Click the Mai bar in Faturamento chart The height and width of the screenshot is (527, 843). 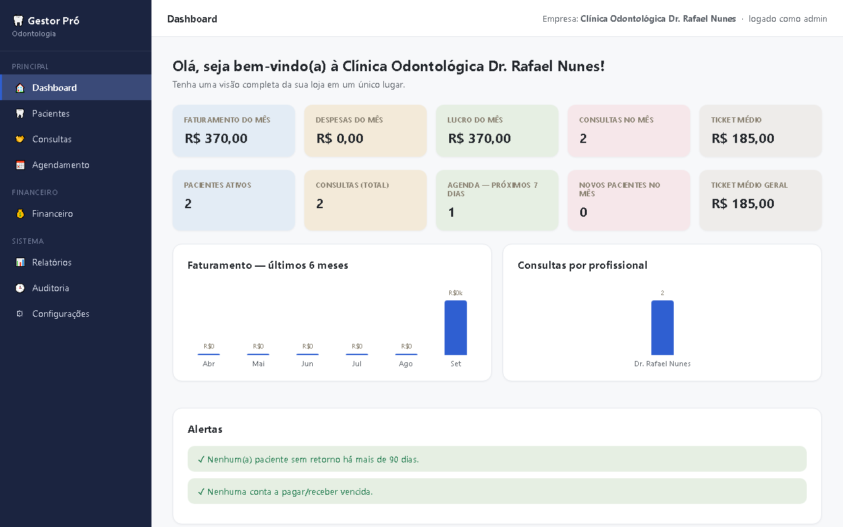[258, 354]
